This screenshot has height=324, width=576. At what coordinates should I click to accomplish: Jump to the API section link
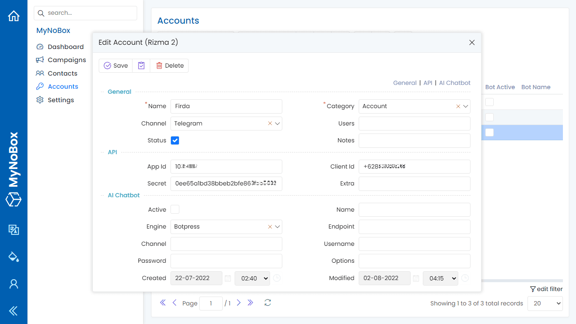(427, 83)
